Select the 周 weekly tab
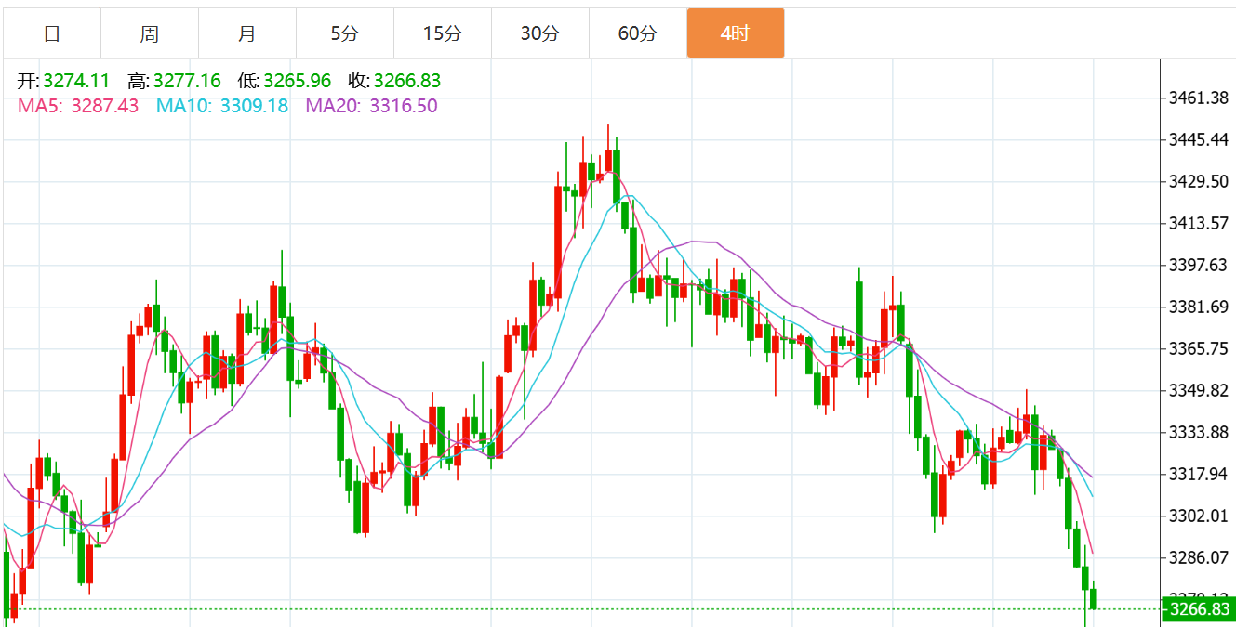This screenshot has width=1236, height=627. [150, 33]
